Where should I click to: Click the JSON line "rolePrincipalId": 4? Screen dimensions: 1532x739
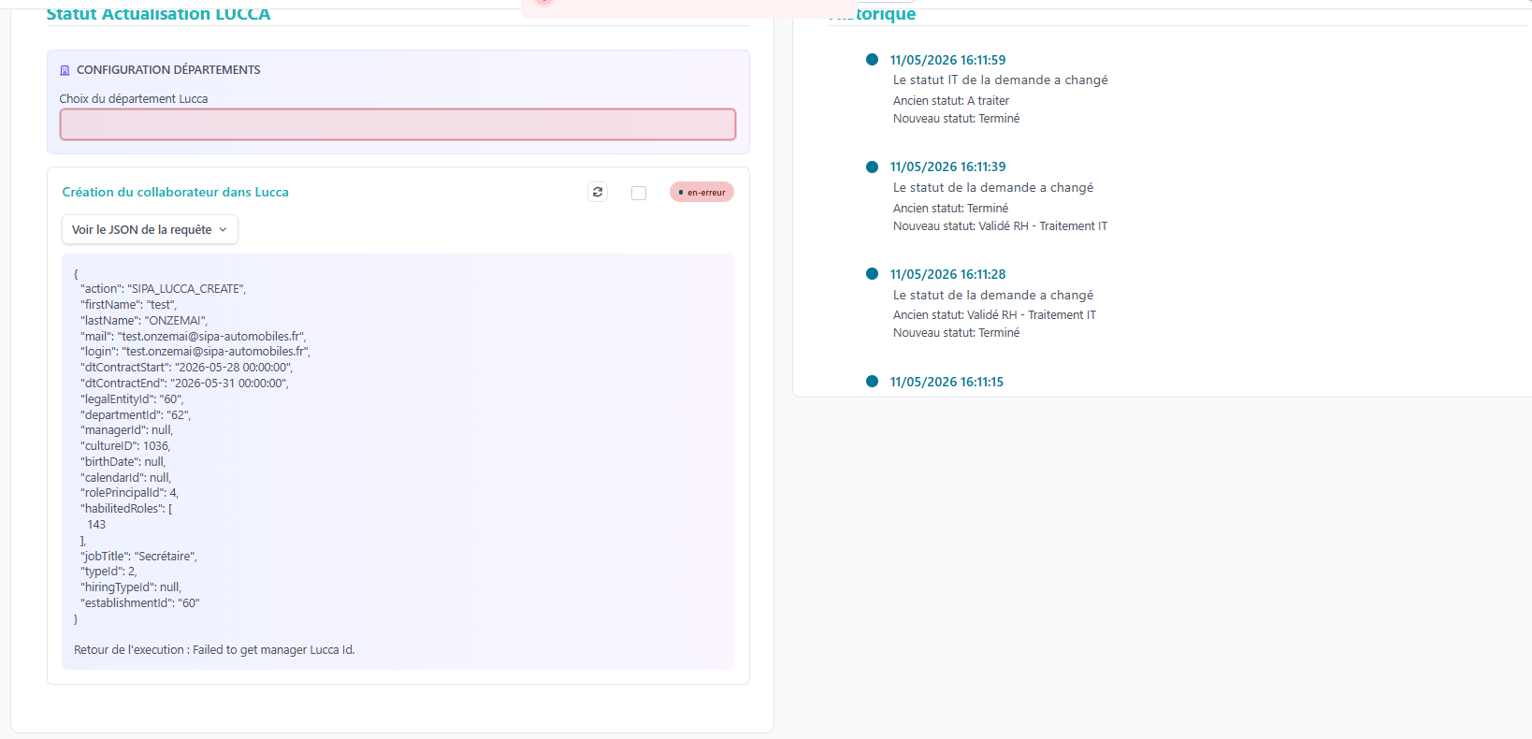[x=129, y=493]
